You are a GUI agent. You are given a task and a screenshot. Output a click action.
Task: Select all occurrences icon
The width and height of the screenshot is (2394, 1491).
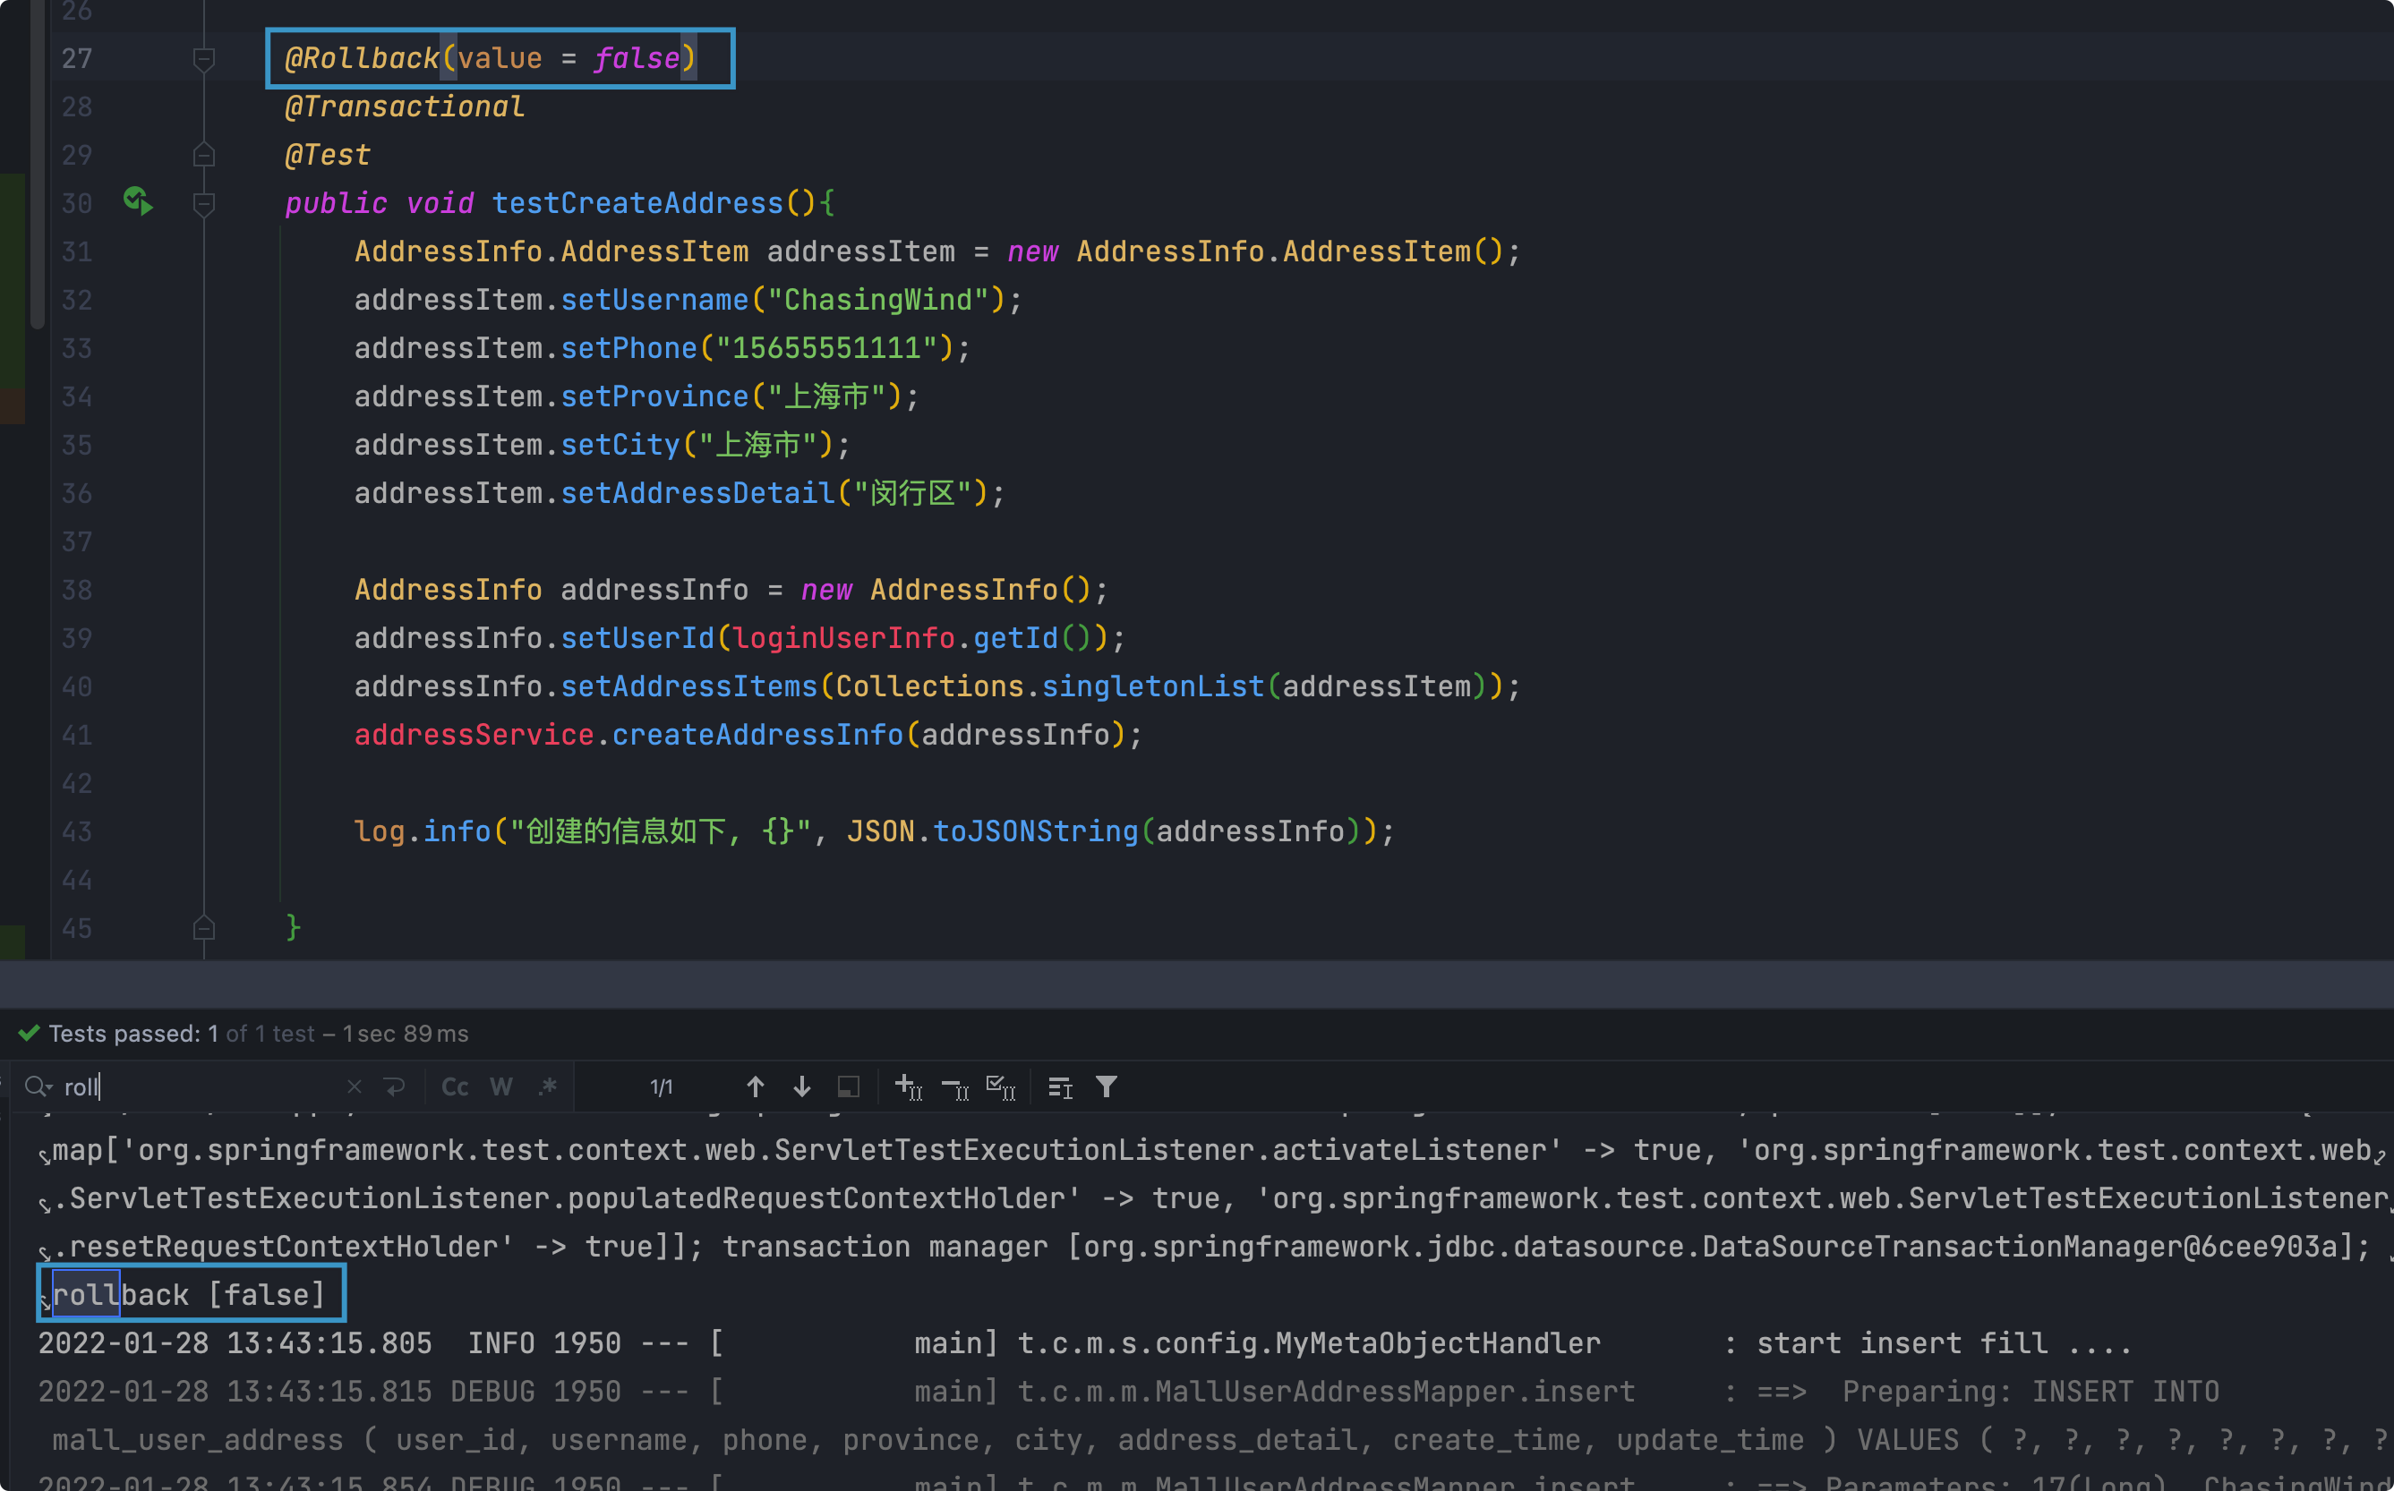click(x=1000, y=1086)
